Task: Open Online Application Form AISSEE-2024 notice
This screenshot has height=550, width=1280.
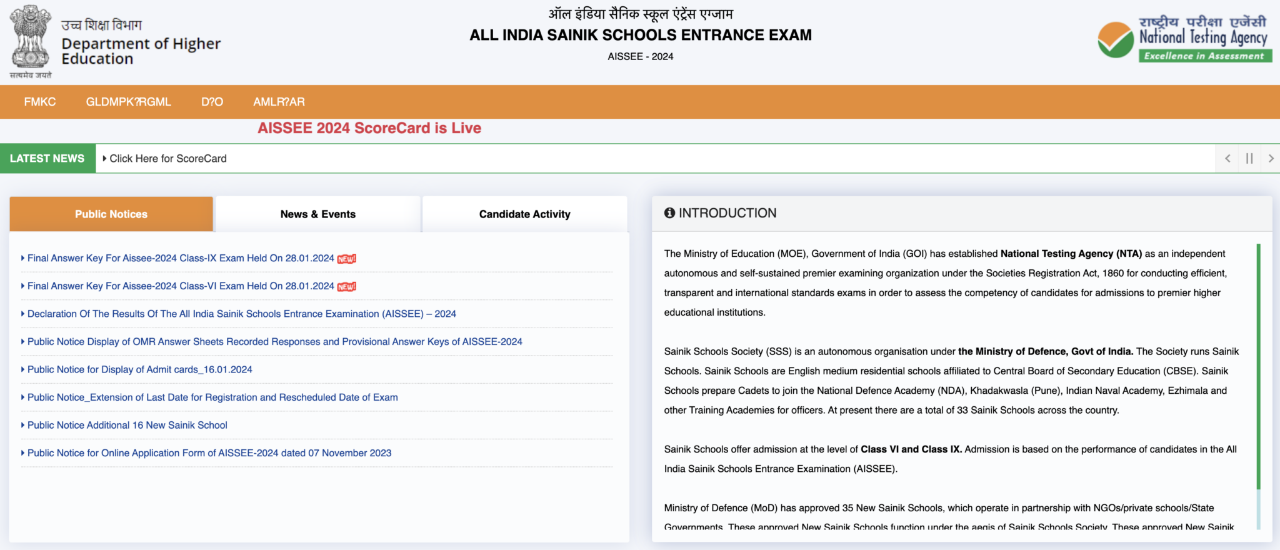Action: [209, 453]
